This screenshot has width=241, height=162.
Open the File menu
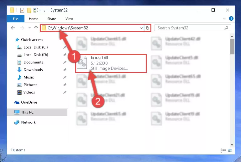15,19
